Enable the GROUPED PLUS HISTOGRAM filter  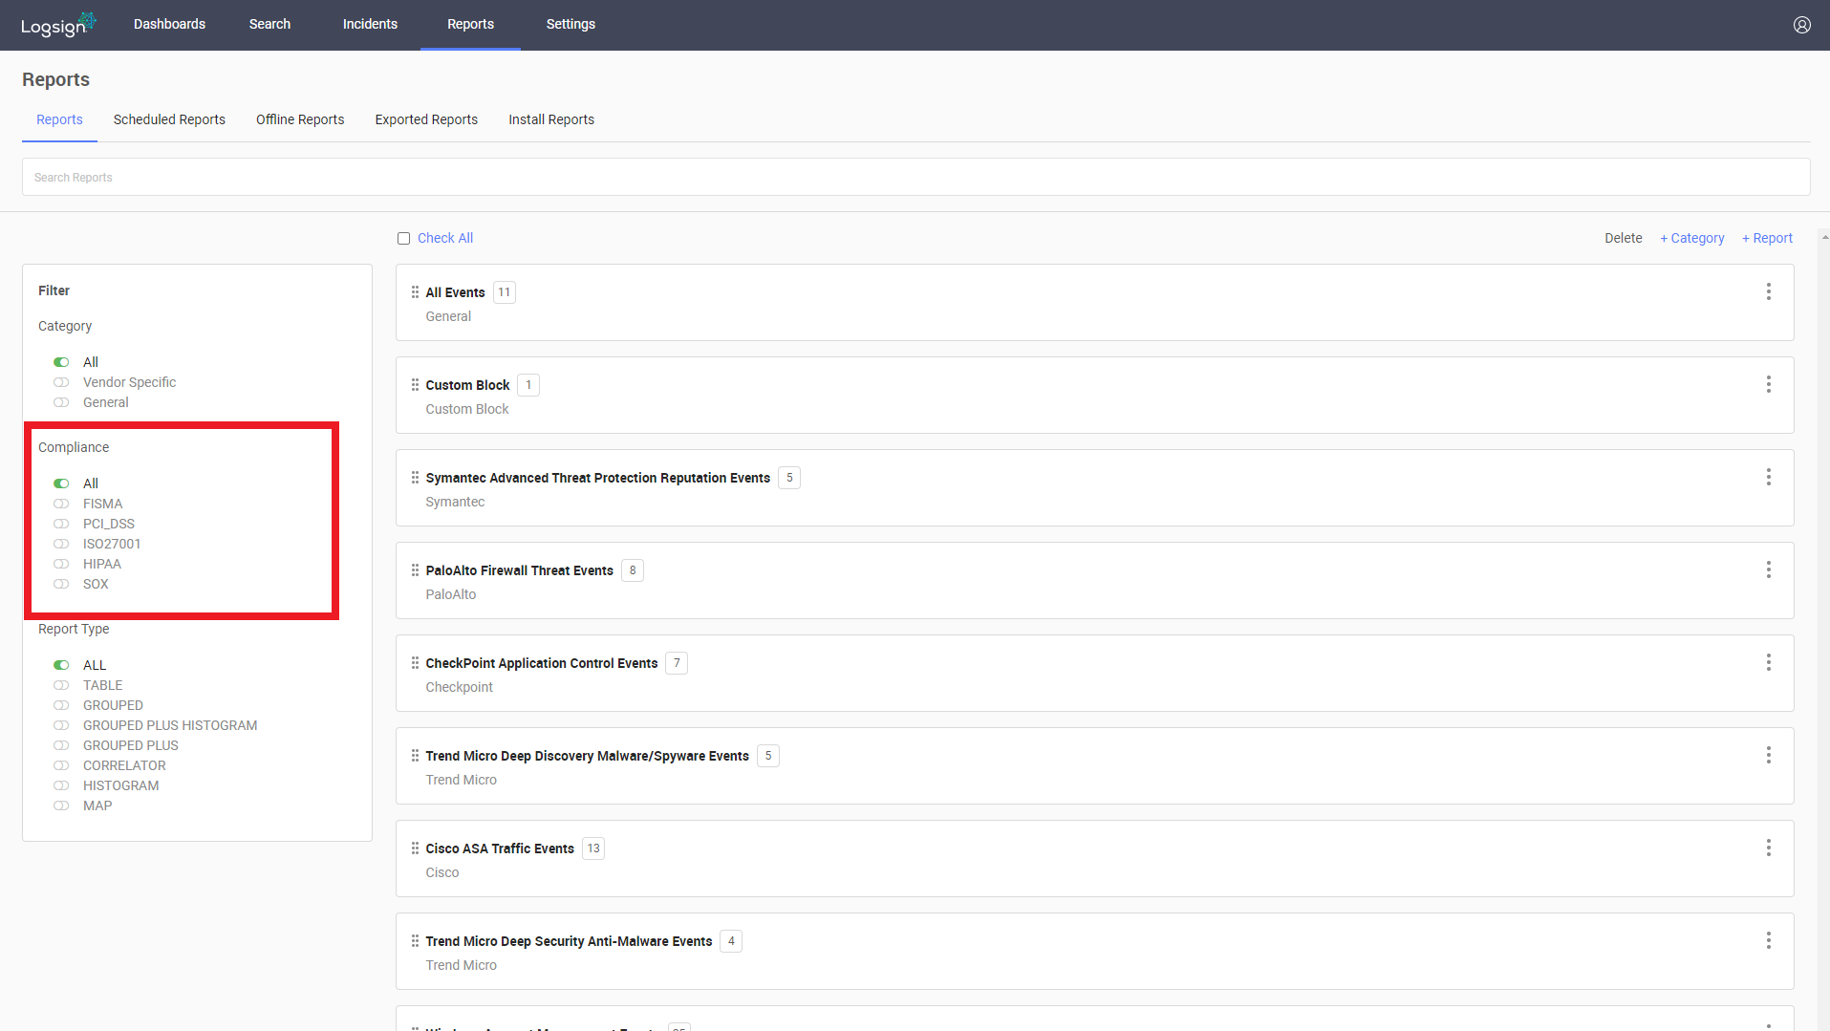tap(61, 725)
